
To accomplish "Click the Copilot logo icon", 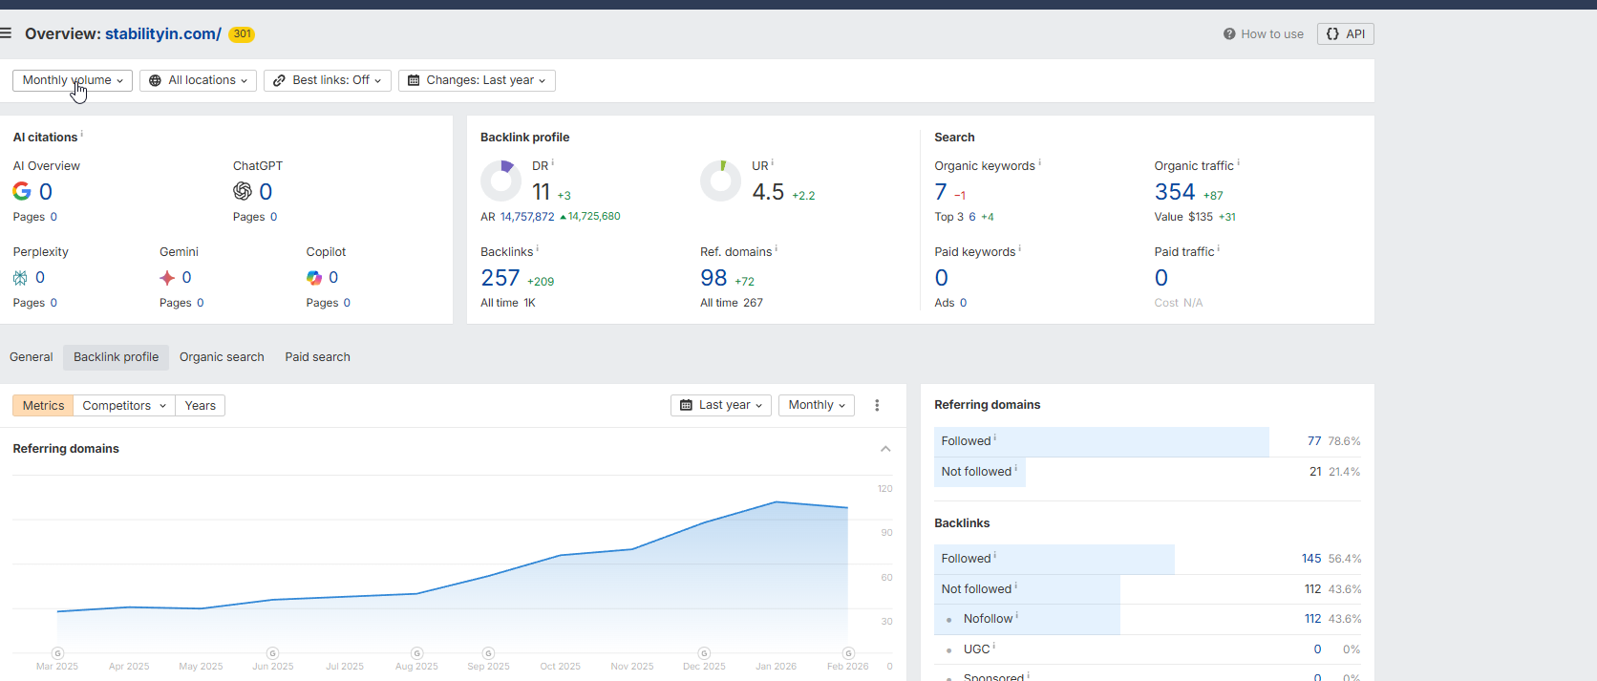I will (x=314, y=278).
